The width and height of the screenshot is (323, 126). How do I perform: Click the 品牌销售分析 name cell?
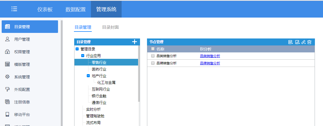[167, 63]
